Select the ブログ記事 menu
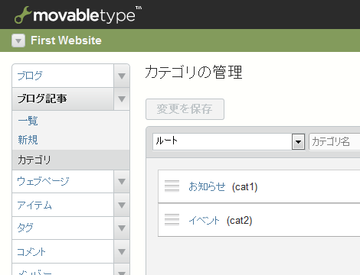Viewport: 360px width, 275px height. 63,99
